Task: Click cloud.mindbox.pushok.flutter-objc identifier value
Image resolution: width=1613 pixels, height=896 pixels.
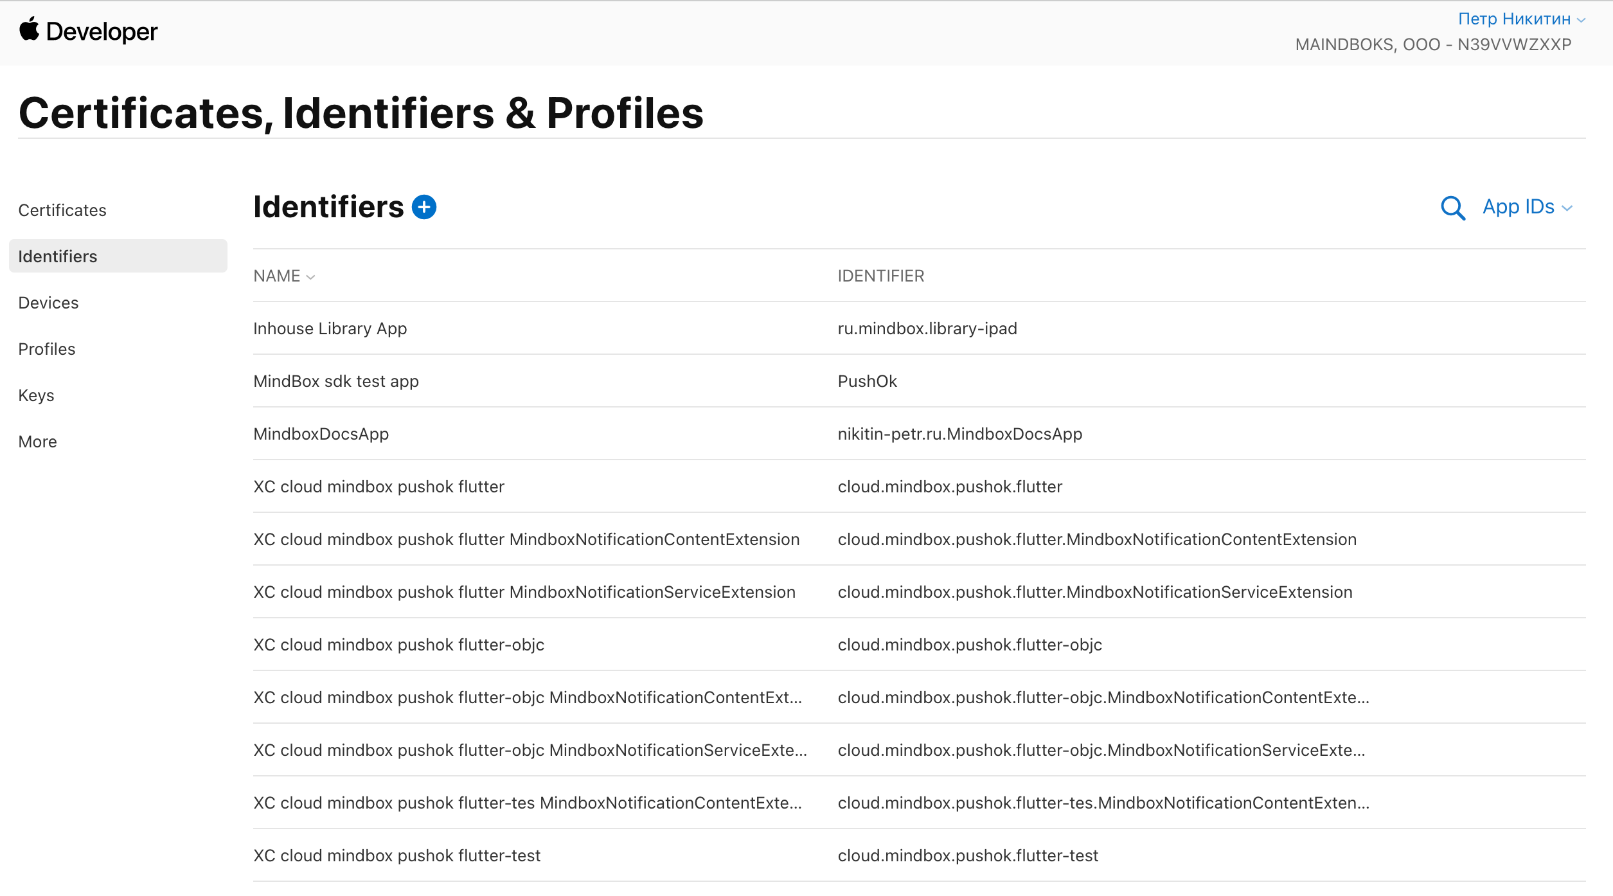Action: 970,645
